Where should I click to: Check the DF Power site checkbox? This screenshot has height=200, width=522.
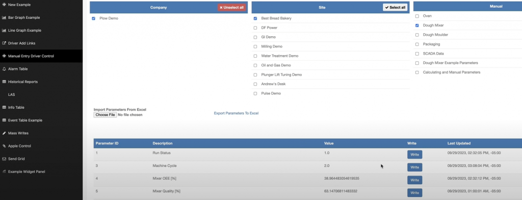coord(255,28)
